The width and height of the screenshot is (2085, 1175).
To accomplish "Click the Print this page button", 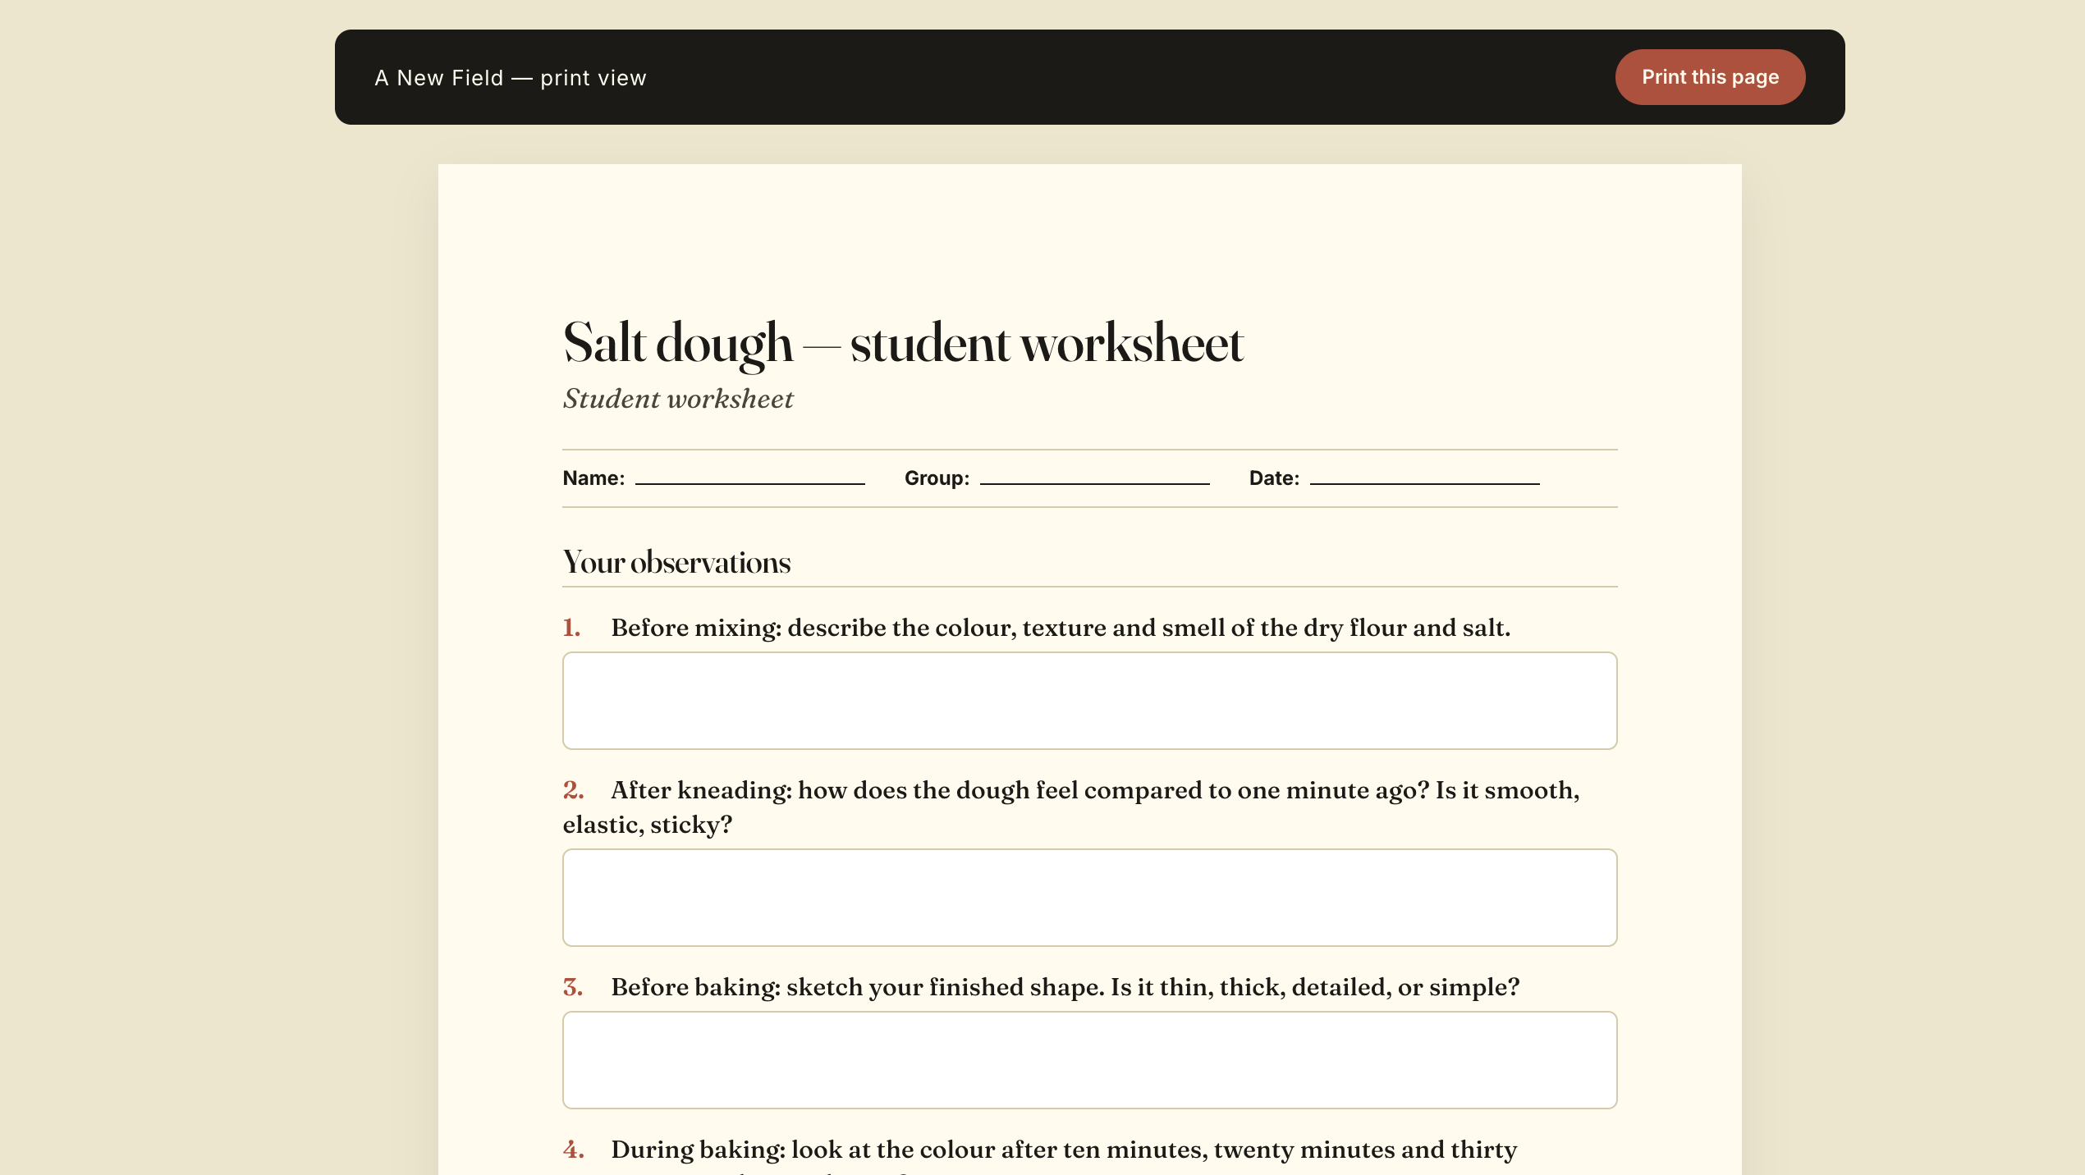I will click(1710, 77).
